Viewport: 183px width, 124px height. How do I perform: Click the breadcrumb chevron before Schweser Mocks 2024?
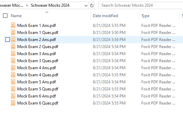click(x=27, y=5)
